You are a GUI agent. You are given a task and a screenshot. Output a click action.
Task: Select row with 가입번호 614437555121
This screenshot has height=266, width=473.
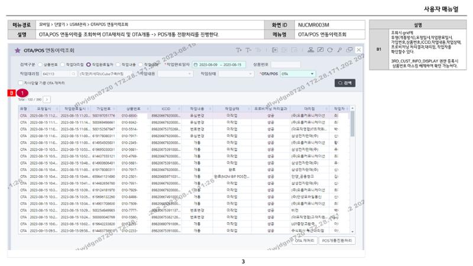(184, 156)
